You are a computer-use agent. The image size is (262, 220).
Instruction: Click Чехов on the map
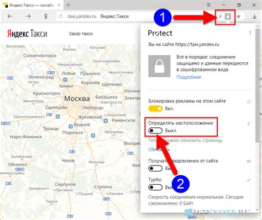(x=68, y=160)
